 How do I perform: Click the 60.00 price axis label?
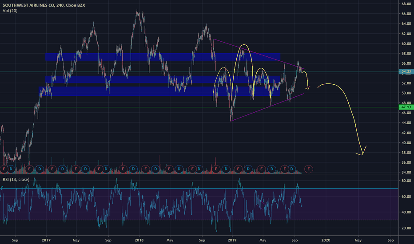(x=406, y=43)
